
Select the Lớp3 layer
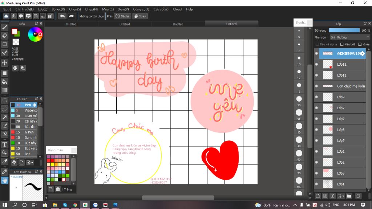click(x=340, y=173)
